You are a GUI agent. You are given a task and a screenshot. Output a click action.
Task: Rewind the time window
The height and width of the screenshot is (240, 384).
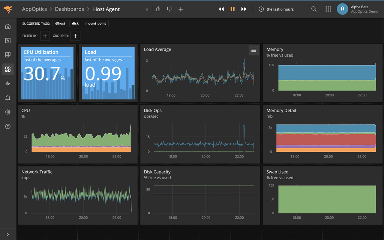click(x=221, y=9)
